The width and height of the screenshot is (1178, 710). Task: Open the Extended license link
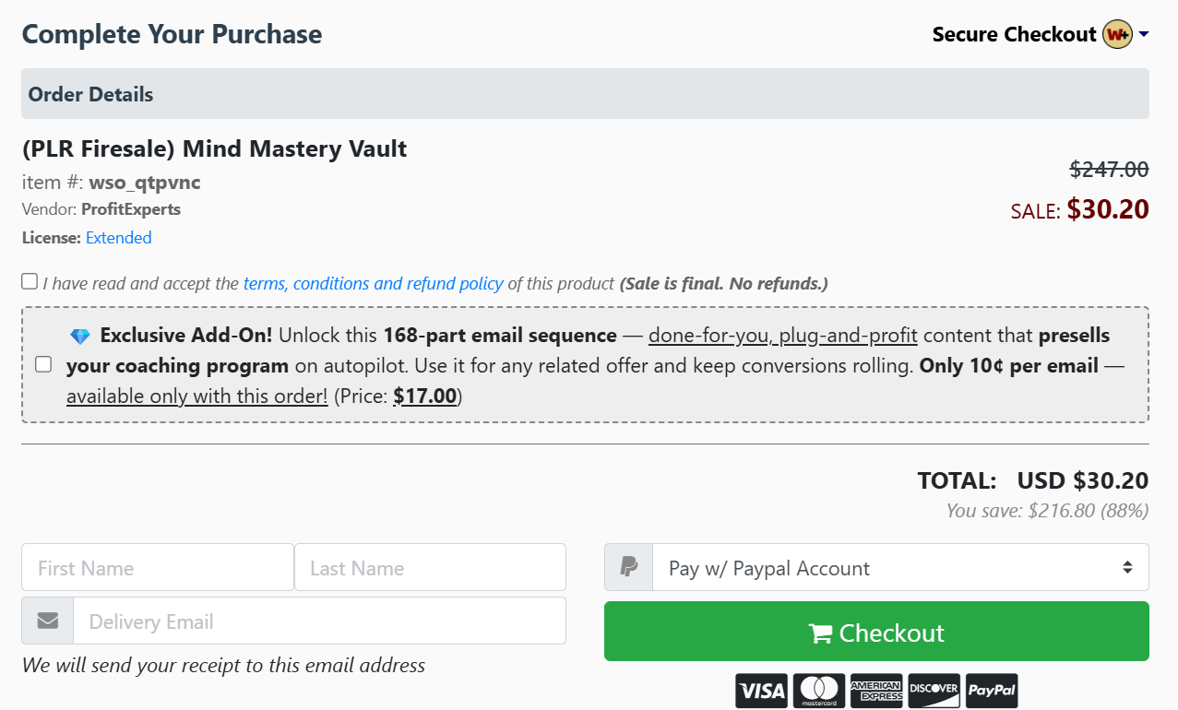click(x=118, y=237)
